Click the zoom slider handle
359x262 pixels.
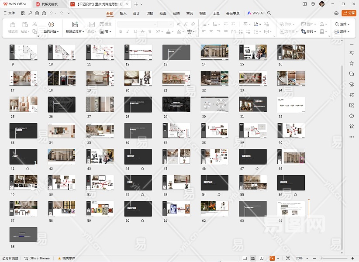click(321, 258)
